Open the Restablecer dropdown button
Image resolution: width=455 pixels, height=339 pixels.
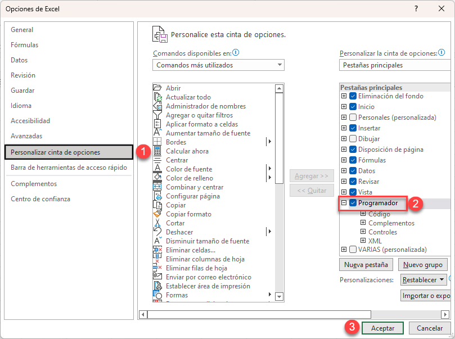point(424,280)
